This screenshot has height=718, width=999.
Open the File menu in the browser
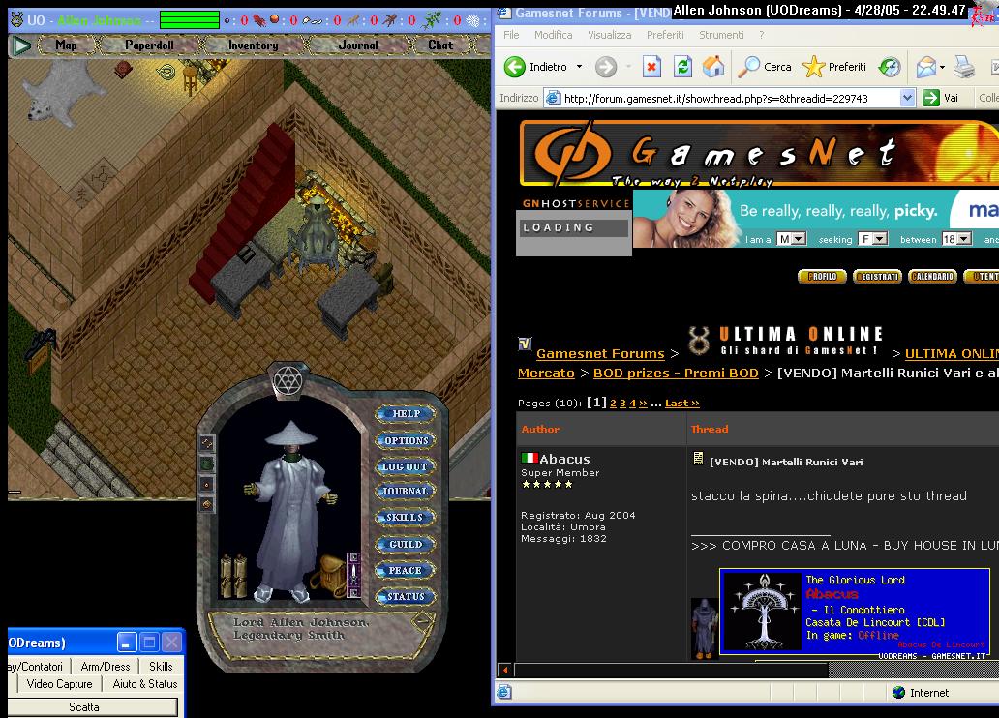click(x=511, y=35)
